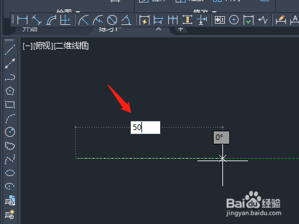Screen dimensions: 299x224
Task: Open the Insert Block tool
Action: coord(10,200)
